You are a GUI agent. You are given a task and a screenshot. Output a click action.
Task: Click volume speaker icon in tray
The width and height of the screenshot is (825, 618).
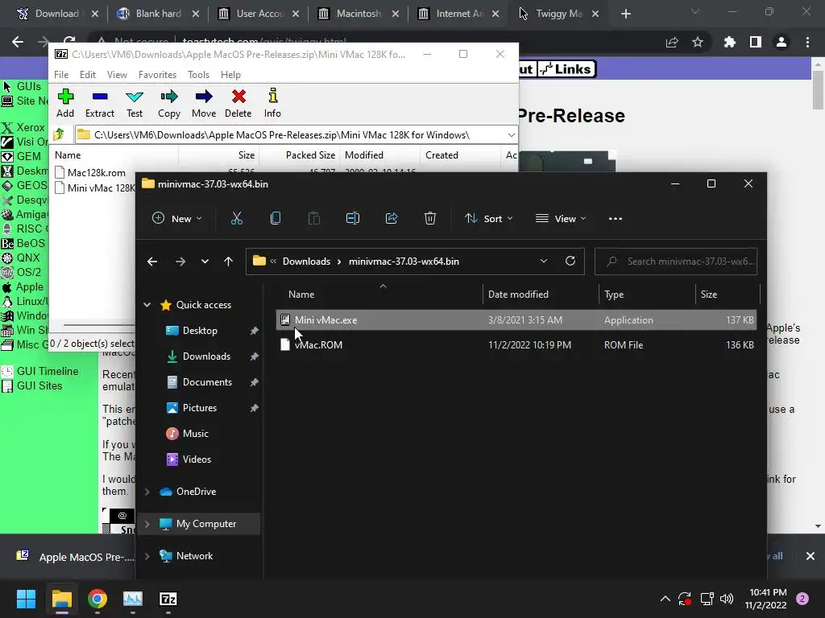pos(727,599)
